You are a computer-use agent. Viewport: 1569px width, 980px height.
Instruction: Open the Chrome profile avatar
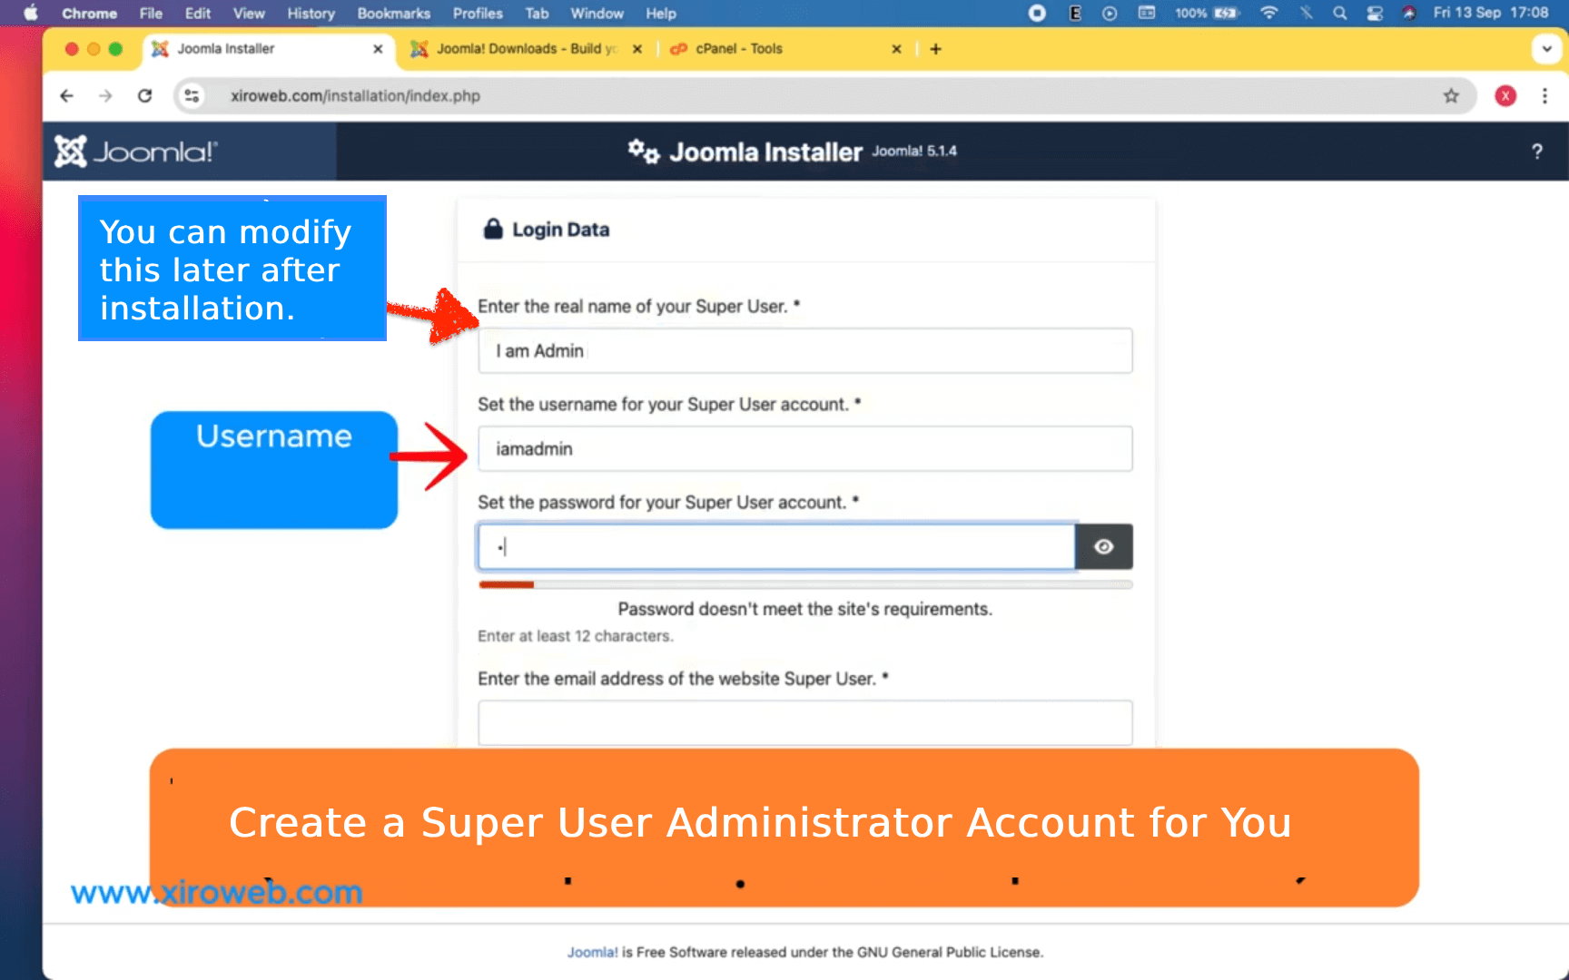tap(1505, 95)
